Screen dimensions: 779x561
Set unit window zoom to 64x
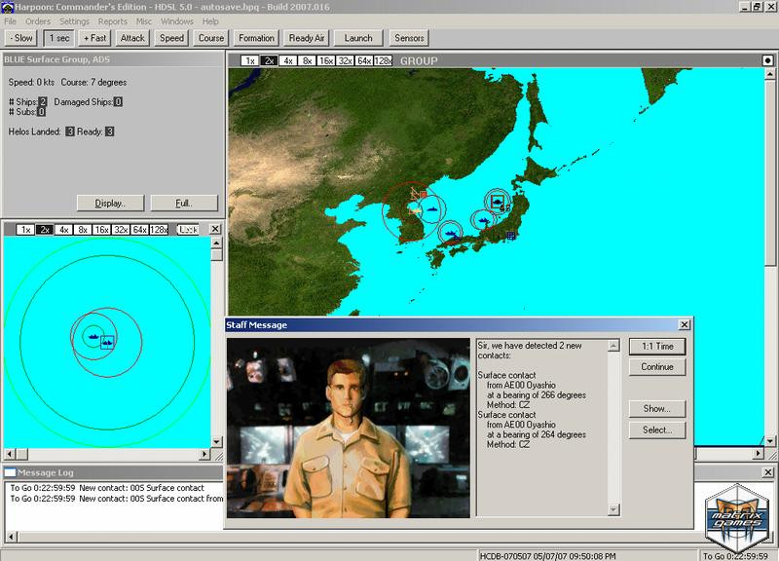coord(139,230)
